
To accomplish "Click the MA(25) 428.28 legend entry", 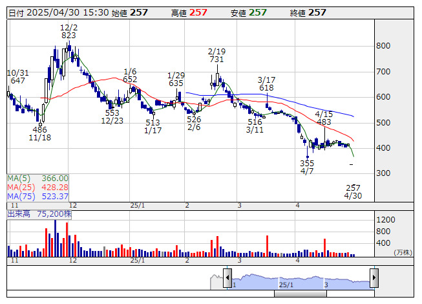I will point(37,187).
